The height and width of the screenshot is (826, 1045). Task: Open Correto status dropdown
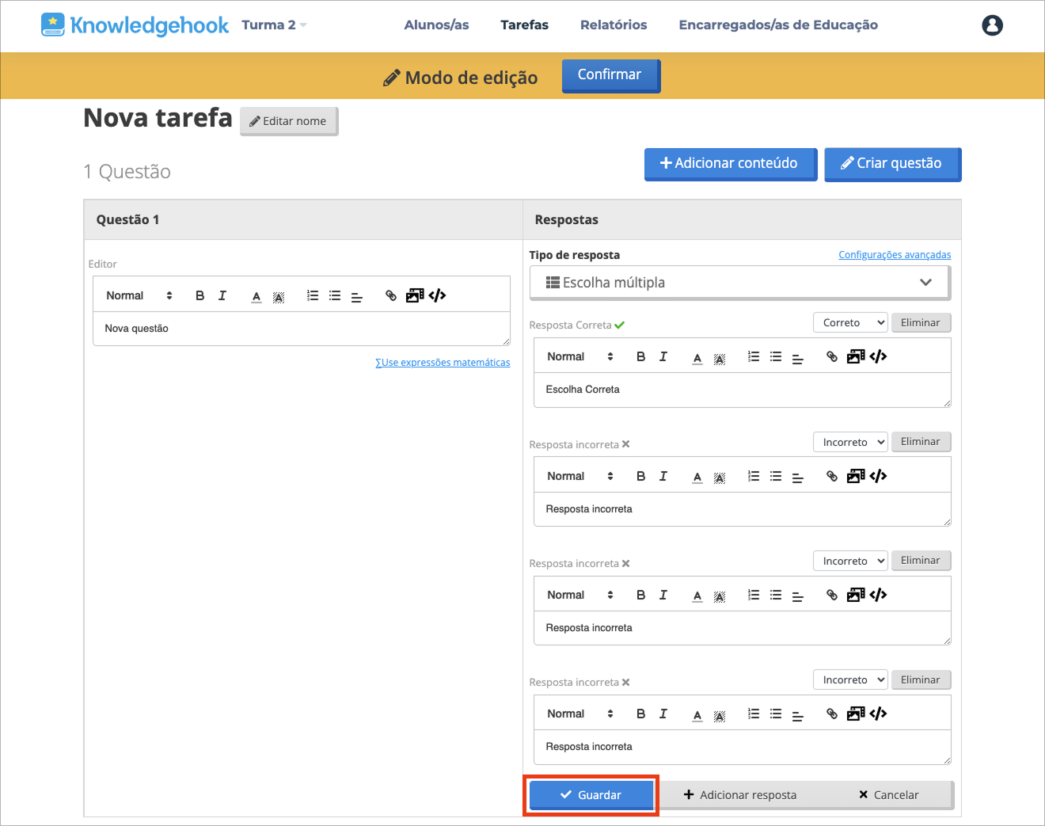850,322
